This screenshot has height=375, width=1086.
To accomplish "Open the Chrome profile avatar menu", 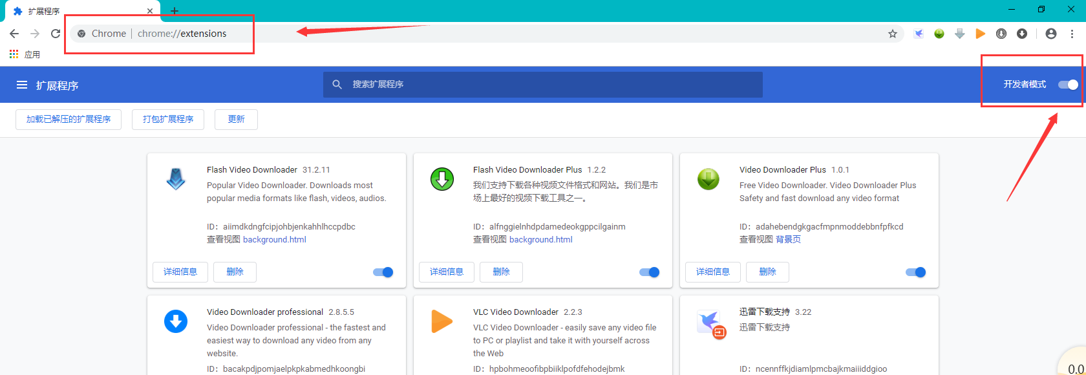I will pyautogui.click(x=1051, y=34).
